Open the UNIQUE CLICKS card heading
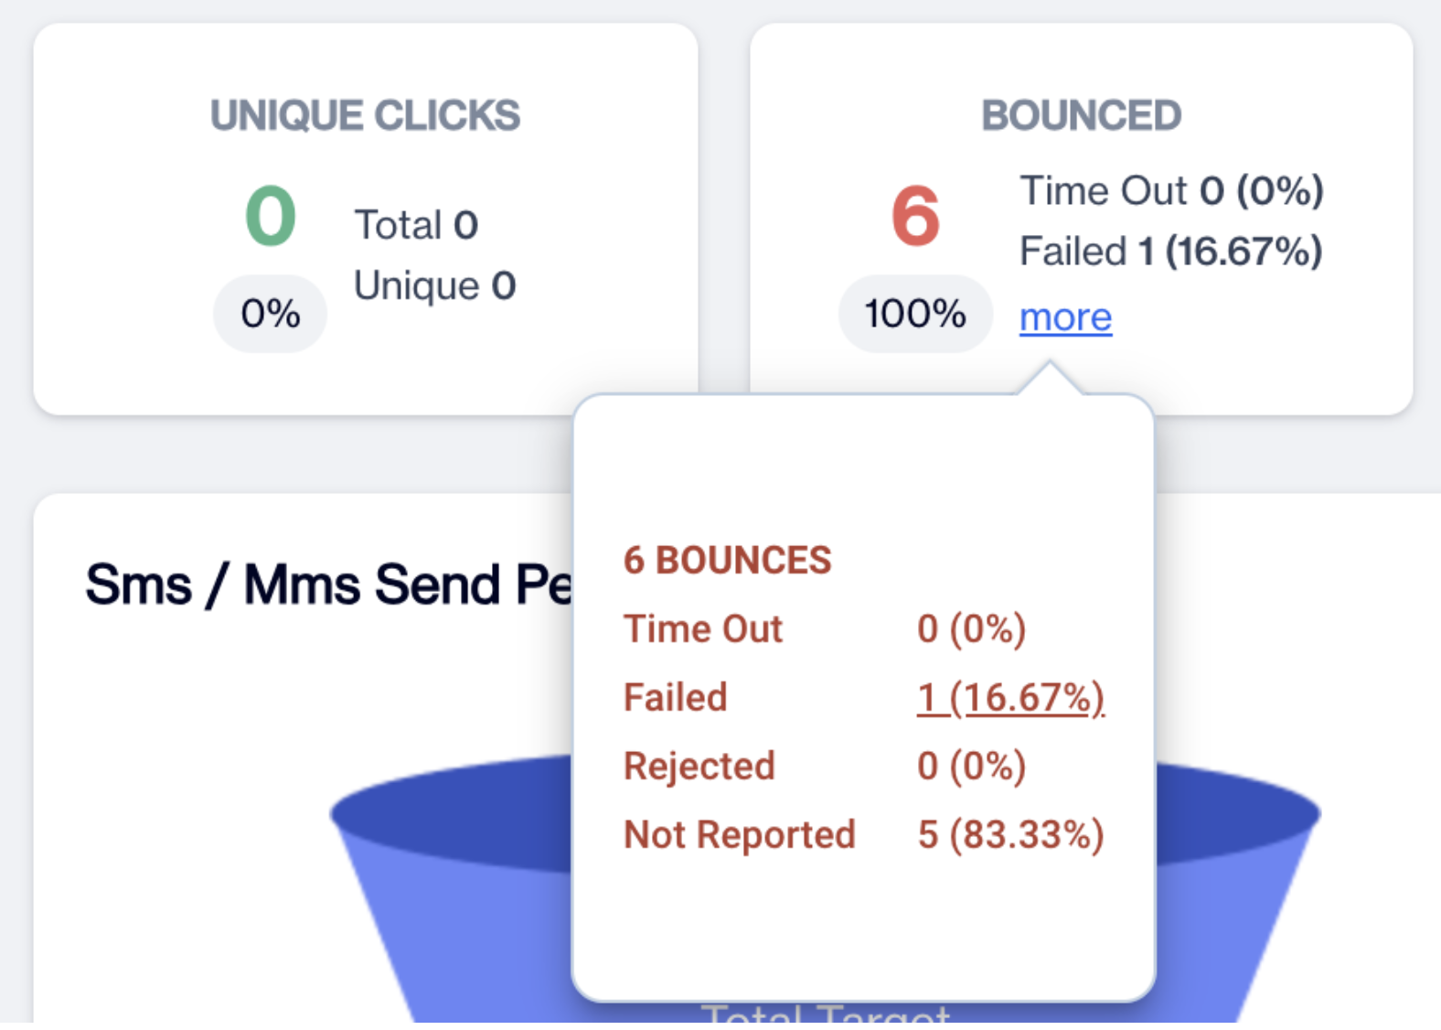The image size is (1441, 1030). (365, 115)
